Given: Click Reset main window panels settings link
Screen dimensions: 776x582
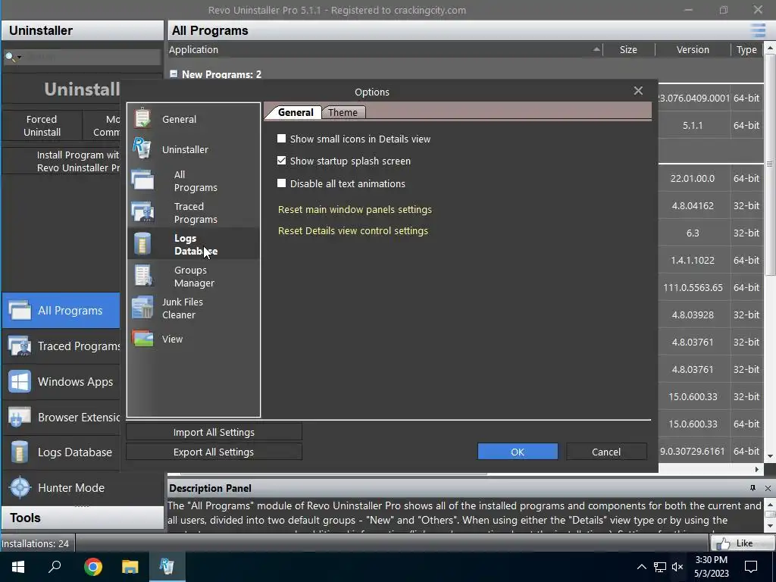Looking at the screenshot, I should 355,210.
